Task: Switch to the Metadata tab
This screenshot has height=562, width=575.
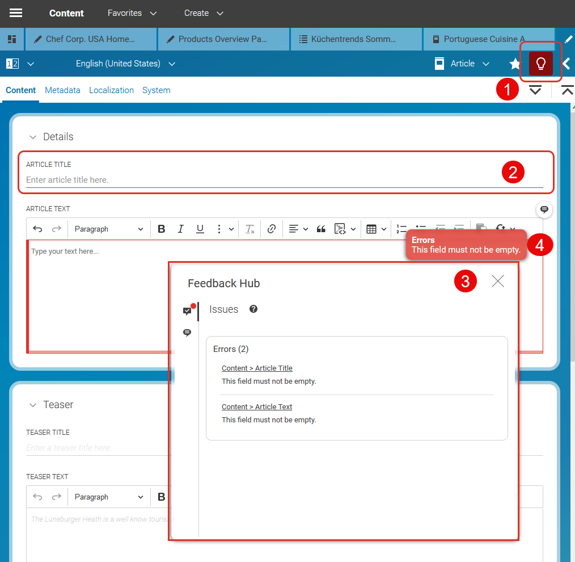Action: point(62,90)
